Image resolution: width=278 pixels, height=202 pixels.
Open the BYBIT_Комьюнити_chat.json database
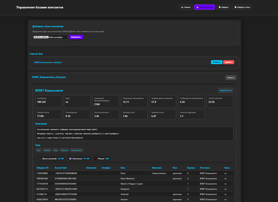(216, 62)
